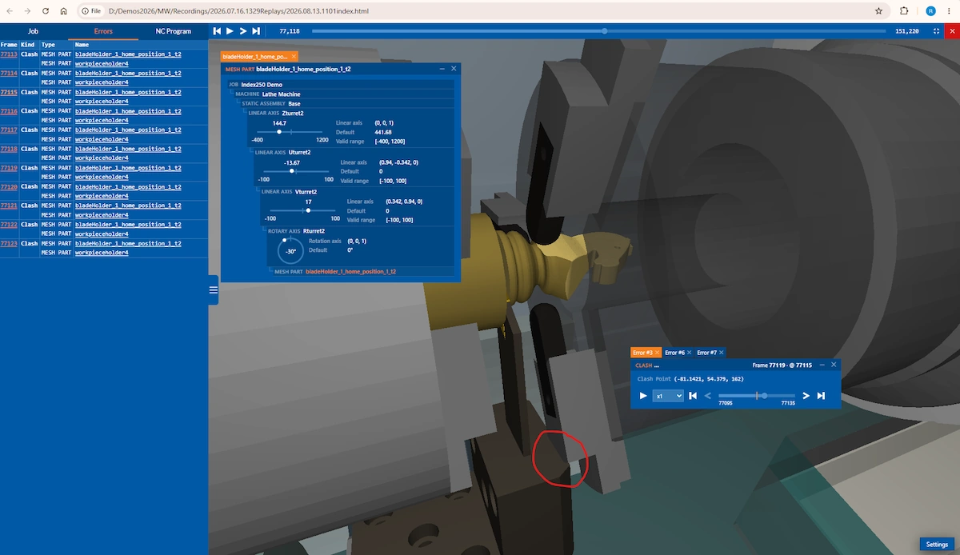960x555 pixels.
Task: Click the Settings button
Action: point(937,545)
